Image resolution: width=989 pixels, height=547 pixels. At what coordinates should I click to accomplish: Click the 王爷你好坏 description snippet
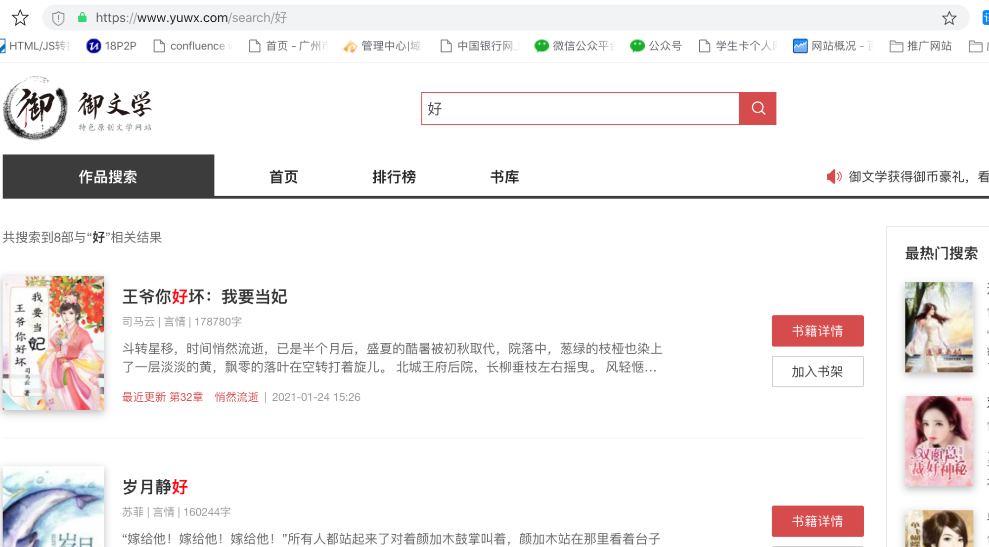(392, 358)
